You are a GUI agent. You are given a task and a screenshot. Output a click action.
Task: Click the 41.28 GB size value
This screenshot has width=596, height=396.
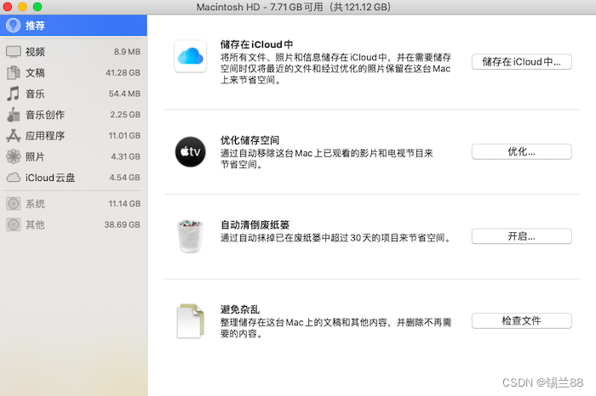[123, 72]
